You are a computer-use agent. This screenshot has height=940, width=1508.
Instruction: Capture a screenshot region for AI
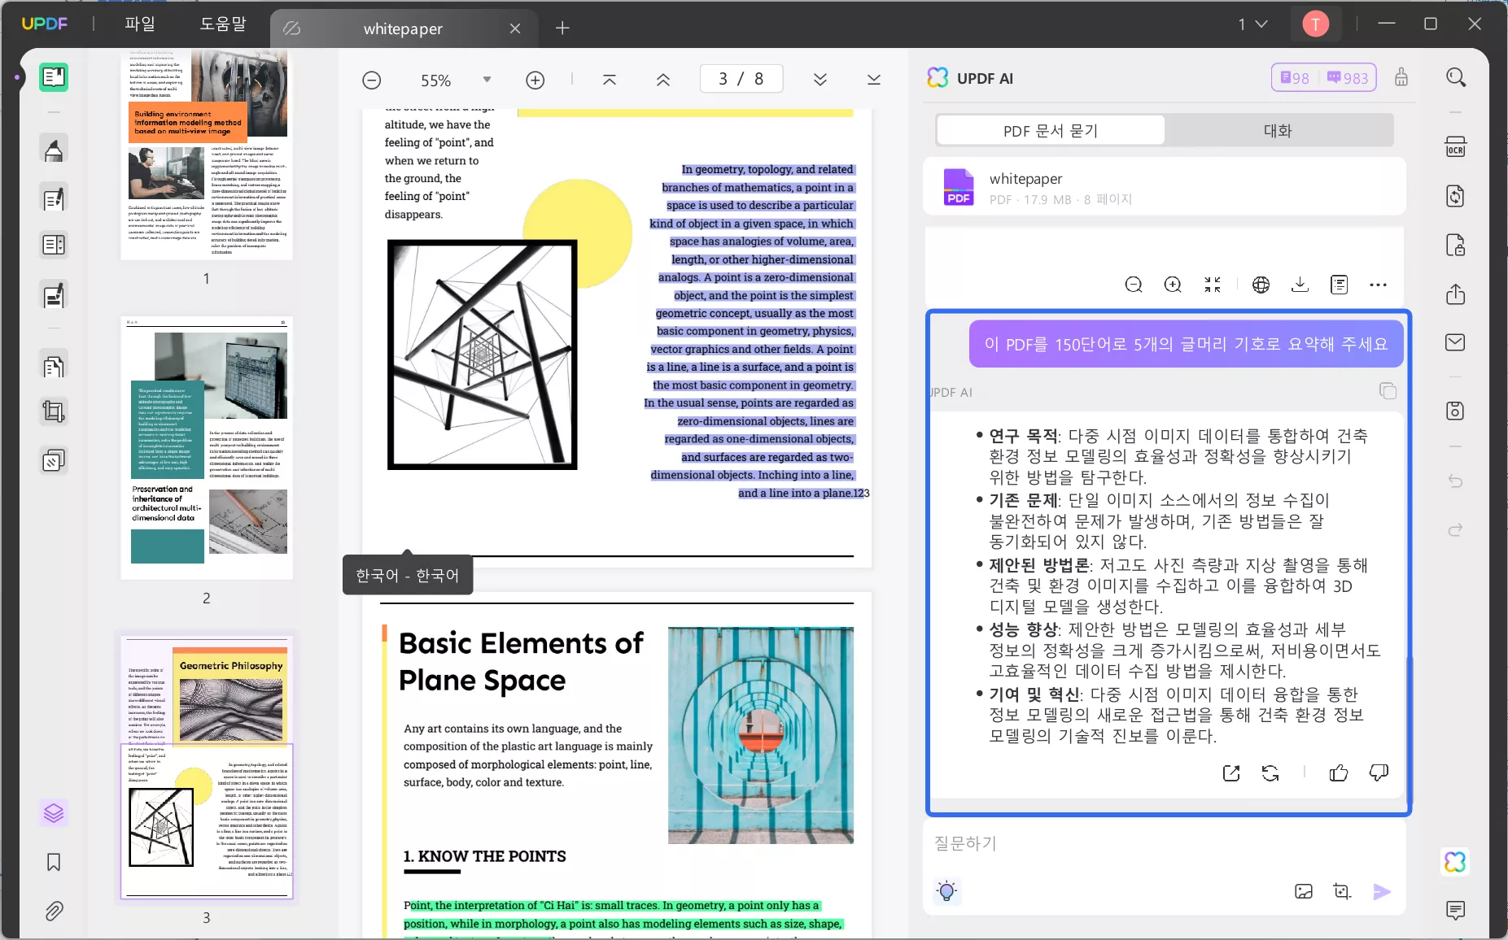[1343, 891]
